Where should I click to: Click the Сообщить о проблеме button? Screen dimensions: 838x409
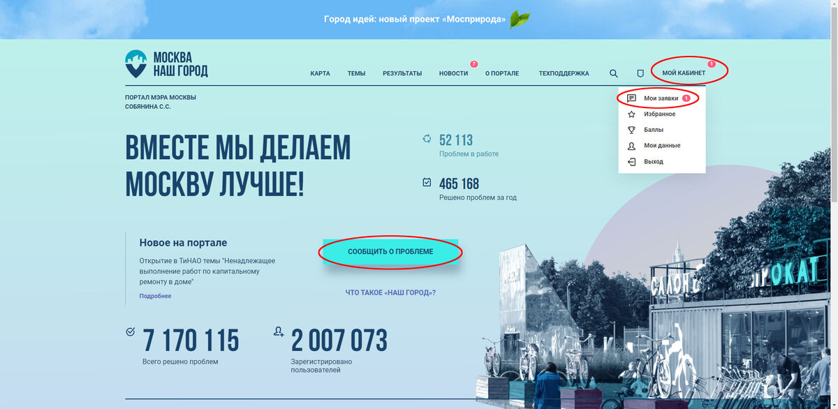pyautogui.click(x=390, y=251)
